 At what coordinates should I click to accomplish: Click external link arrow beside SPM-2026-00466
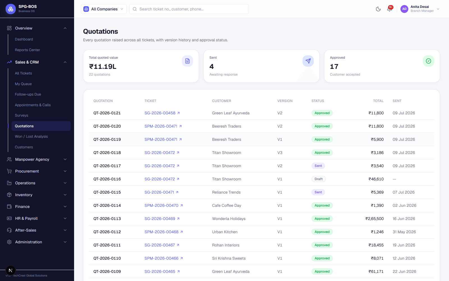tap(182, 258)
